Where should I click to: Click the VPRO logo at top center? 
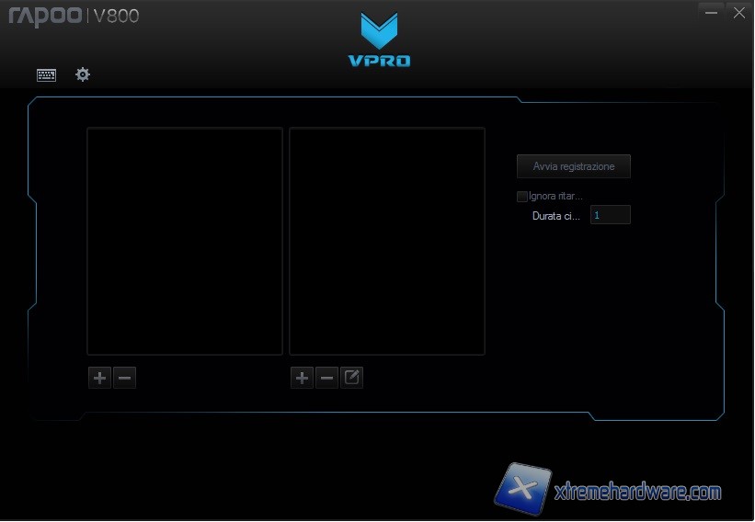379,40
